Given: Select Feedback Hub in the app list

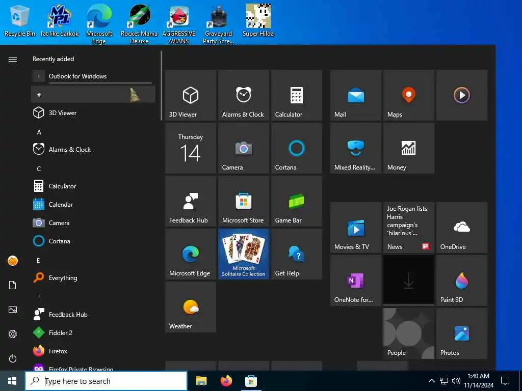Looking at the screenshot, I should click(93, 314).
